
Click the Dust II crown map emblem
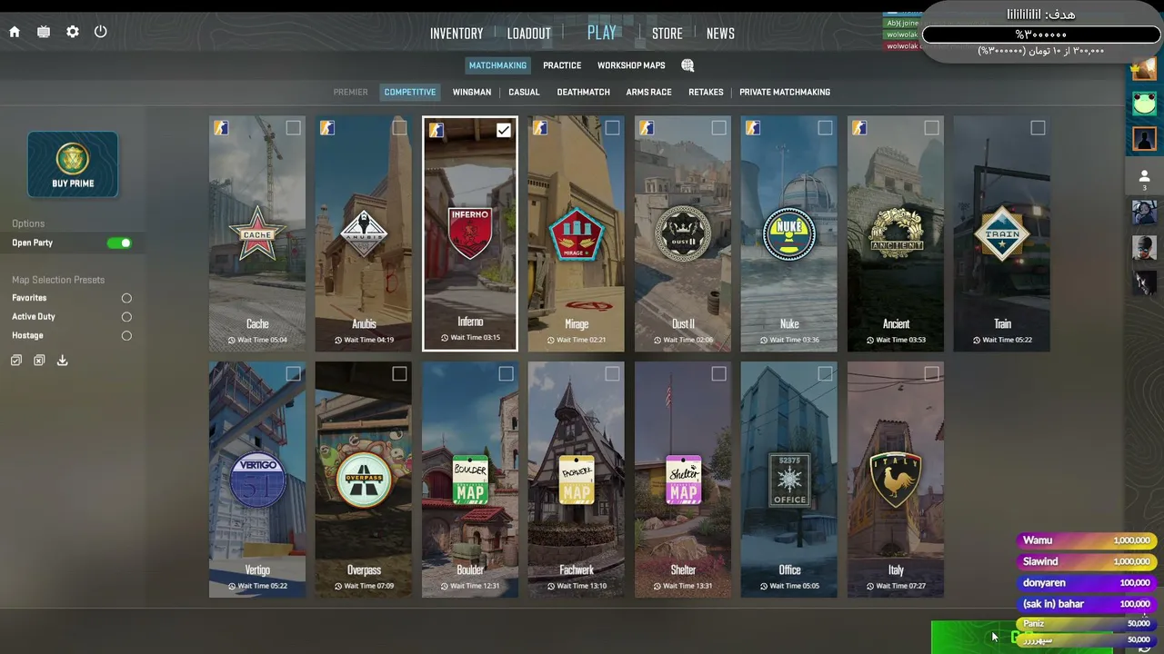pos(683,233)
